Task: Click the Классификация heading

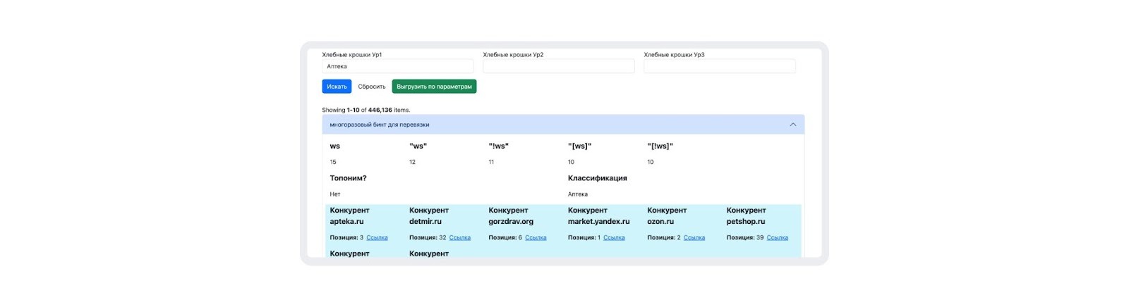Action: pos(597,178)
